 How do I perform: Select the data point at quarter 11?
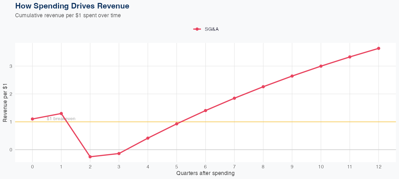pos(350,57)
